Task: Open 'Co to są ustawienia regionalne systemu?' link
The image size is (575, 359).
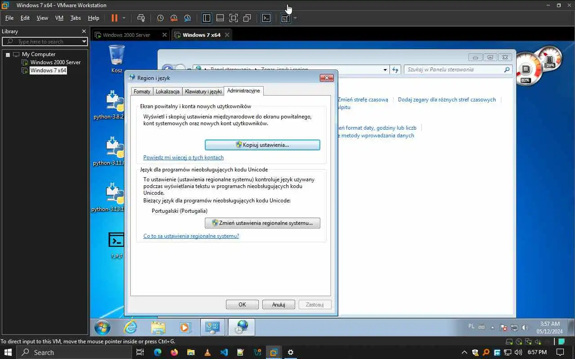Action: 191,236
